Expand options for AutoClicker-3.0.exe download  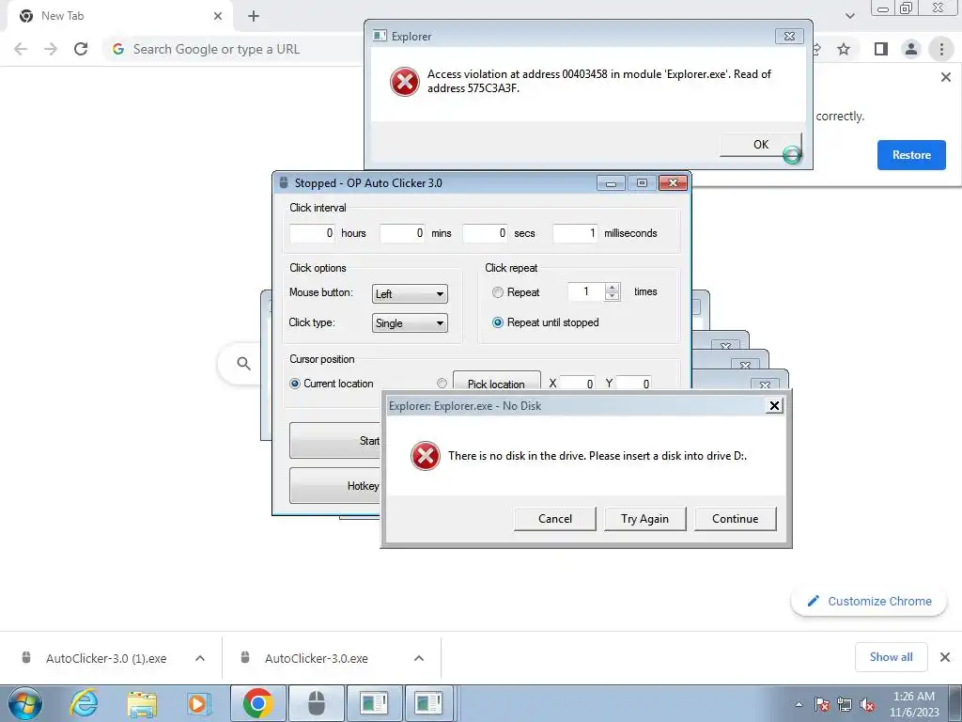[x=418, y=658]
